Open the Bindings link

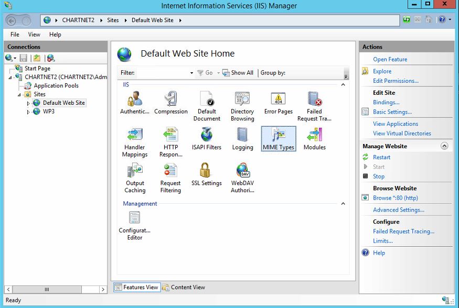coord(386,102)
